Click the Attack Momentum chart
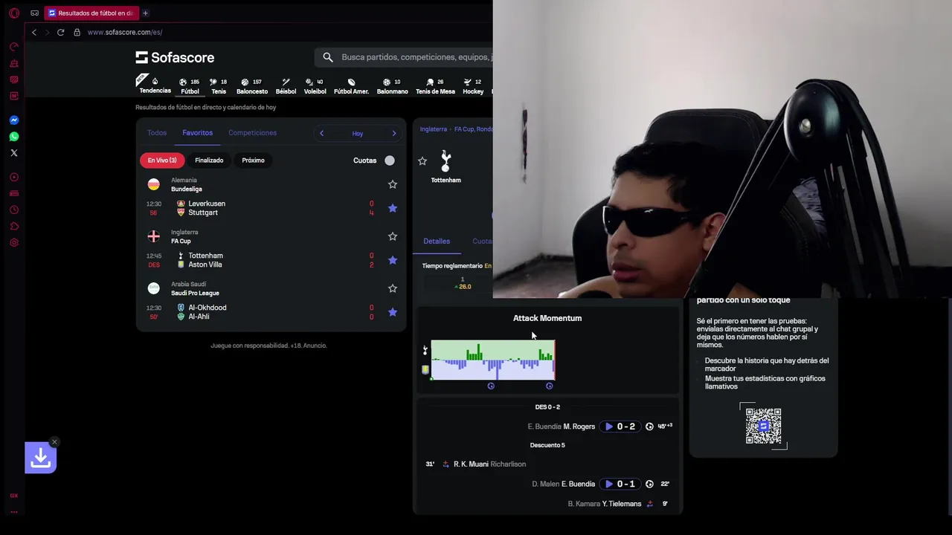The height and width of the screenshot is (535, 952). pyautogui.click(x=493, y=360)
